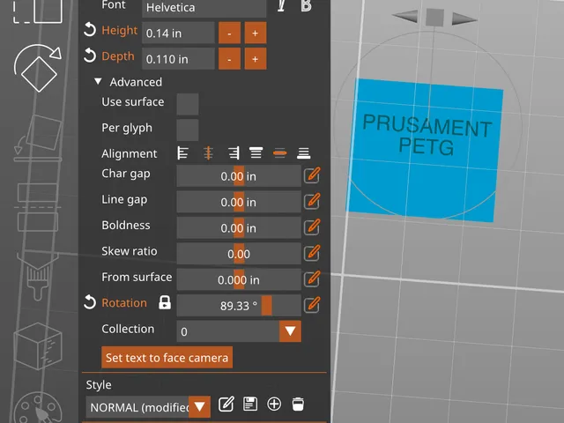This screenshot has width=564, height=423.
Task: Enable the Per glyph checkbox
Action: 188,130
